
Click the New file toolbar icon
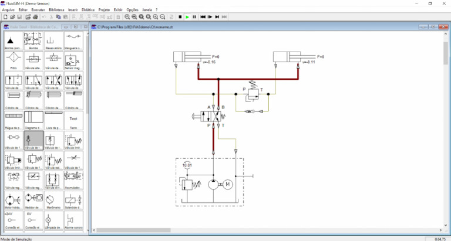pos(5,17)
